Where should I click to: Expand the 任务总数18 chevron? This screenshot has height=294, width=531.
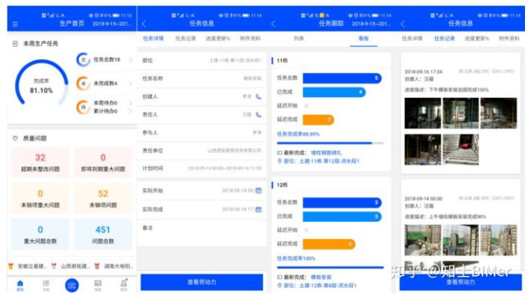click(x=131, y=59)
